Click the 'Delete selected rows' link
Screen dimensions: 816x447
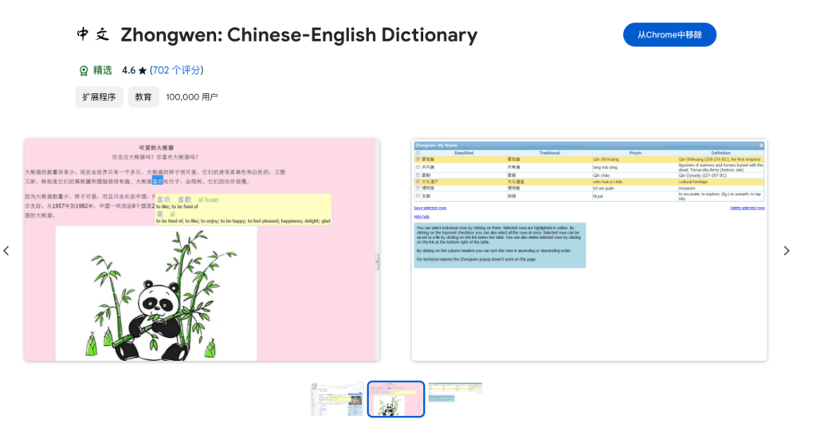(747, 207)
